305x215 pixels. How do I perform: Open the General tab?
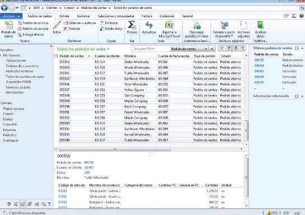tap(187, 16)
